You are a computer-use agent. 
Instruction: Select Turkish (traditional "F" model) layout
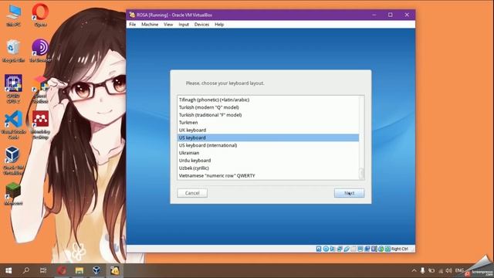coord(268,115)
